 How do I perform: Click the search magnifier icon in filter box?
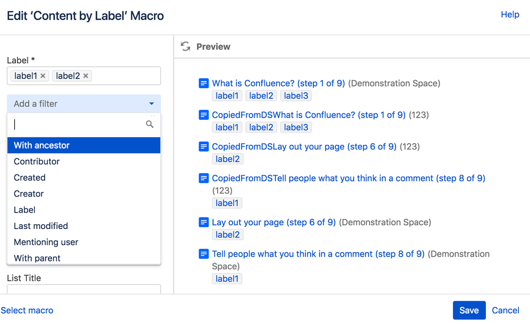click(x=150, y=124)
